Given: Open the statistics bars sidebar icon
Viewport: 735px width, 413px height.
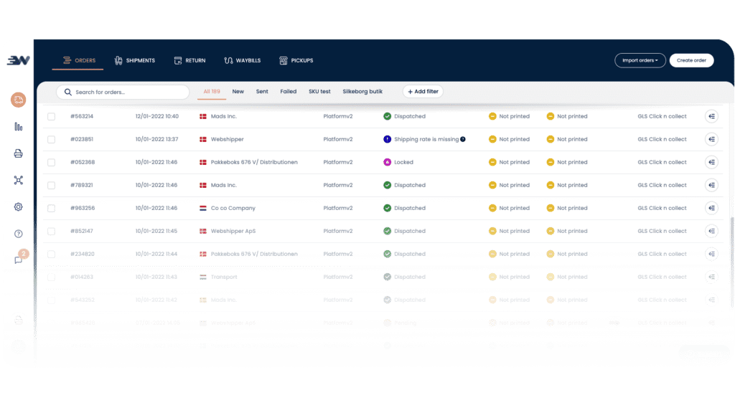Looking at the screenshot, I should 18,127.
